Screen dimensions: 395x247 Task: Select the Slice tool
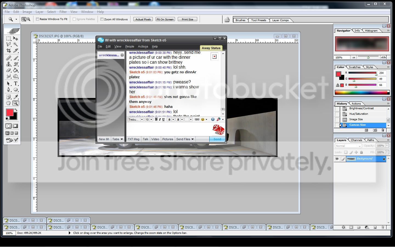pyautogui.click(x=16, y=50)
